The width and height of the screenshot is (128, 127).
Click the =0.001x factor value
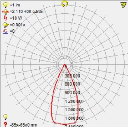(x=18, y=25)
